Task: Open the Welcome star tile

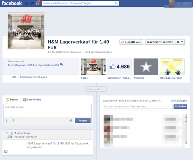Action: click(x=146, y=67)
